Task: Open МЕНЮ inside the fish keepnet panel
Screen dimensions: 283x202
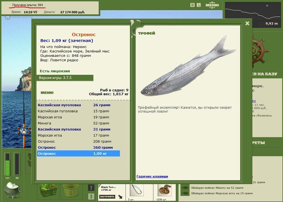Action: 47,93
